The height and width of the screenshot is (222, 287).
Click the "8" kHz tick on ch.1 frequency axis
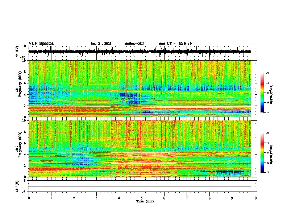click(x=25, y=72)
